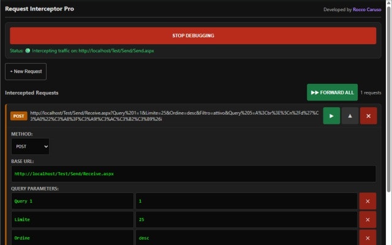This screenshot has height=245, width=392.
Task: Click the Intercepted Requests heading
Action: pos(32,92)
